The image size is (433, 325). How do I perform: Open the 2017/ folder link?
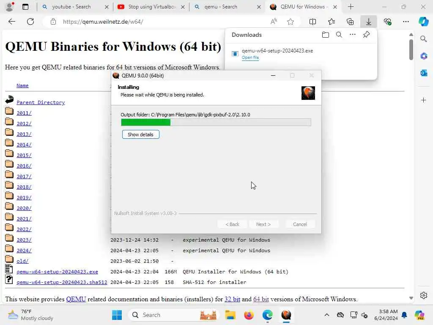[x=24, y=176]
